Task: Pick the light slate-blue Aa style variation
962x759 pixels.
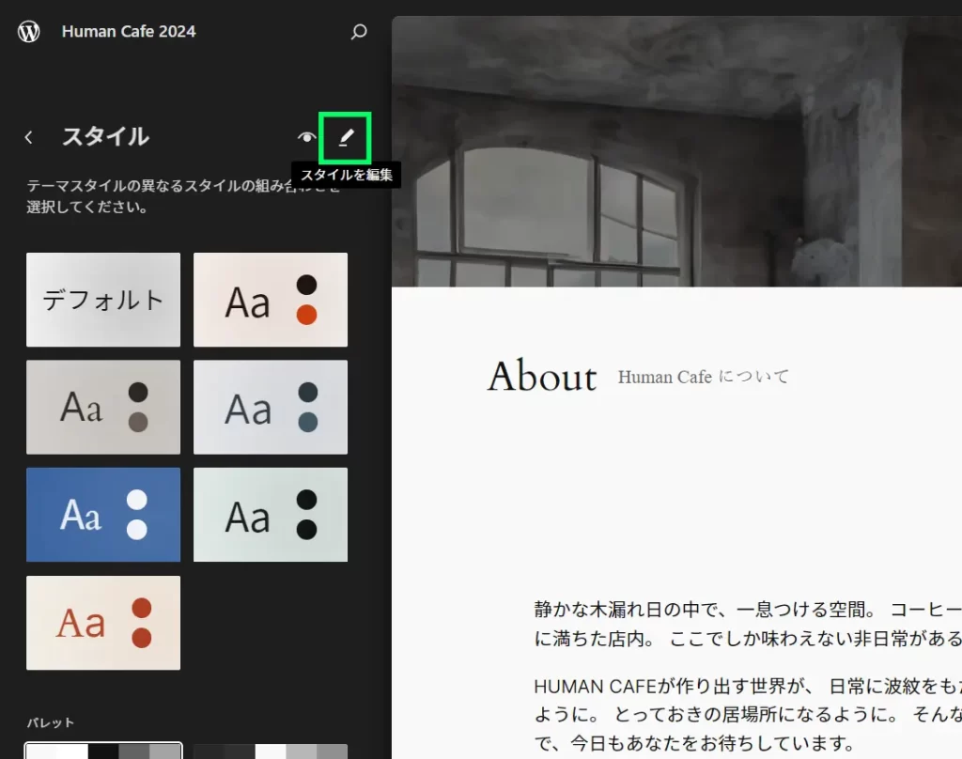Action: tap(271, 407)
